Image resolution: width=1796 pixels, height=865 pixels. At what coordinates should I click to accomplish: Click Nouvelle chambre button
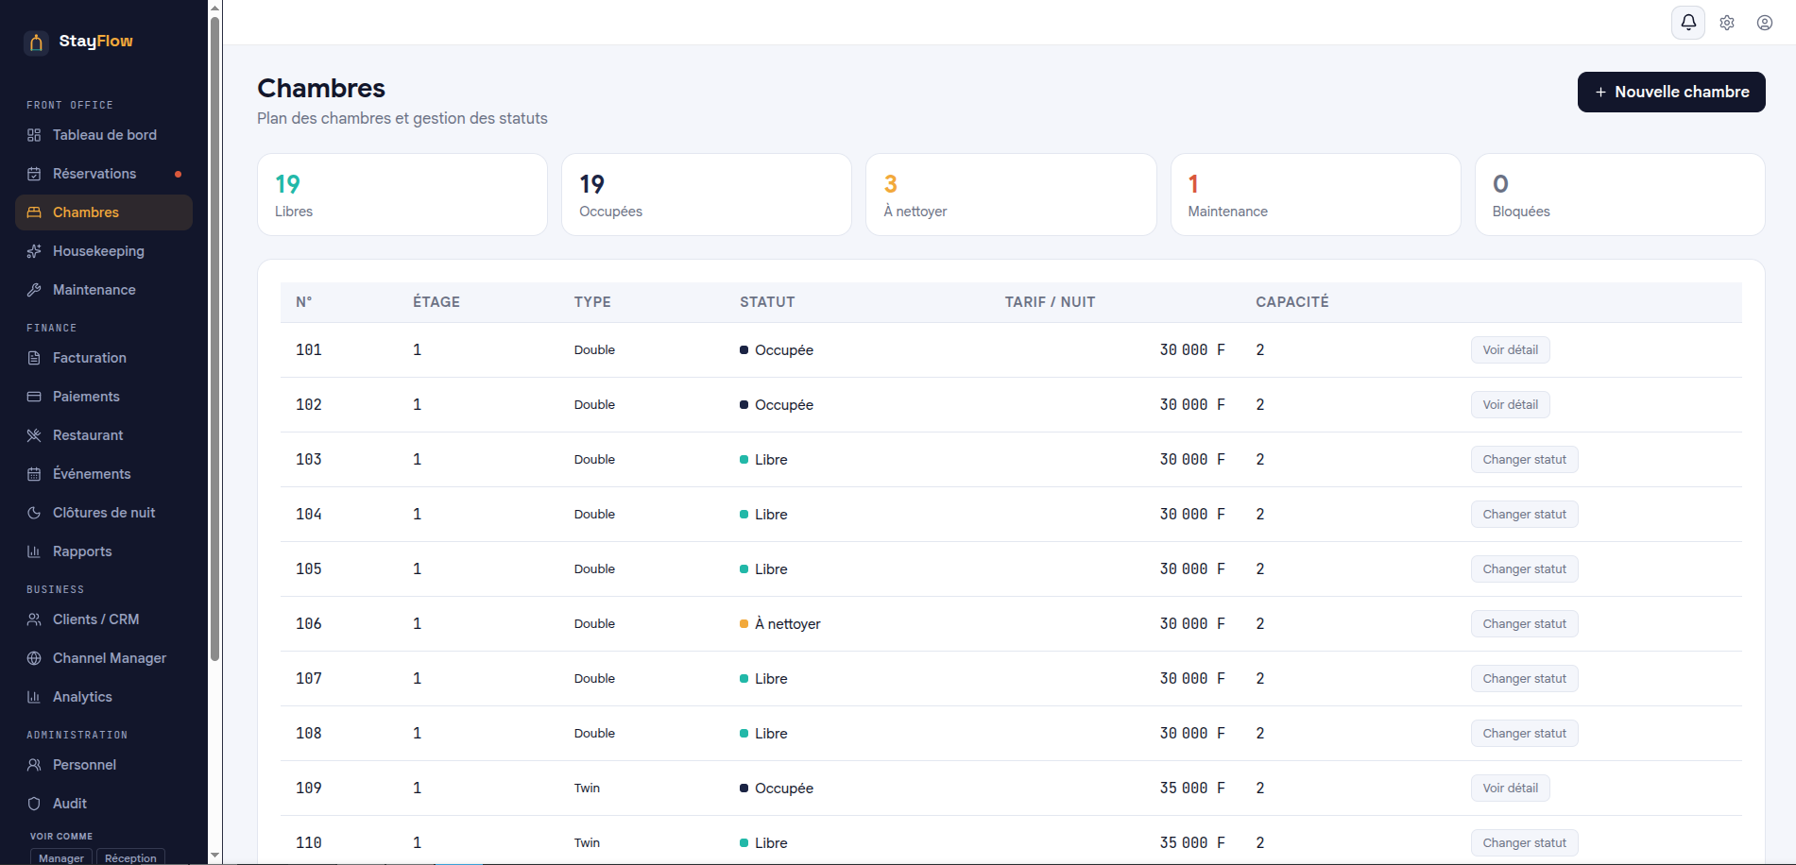[x=1671, y=92]
